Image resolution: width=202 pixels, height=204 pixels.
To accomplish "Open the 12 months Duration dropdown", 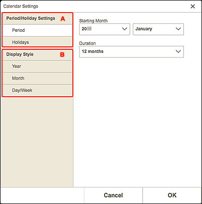I will tap(131, 52).
